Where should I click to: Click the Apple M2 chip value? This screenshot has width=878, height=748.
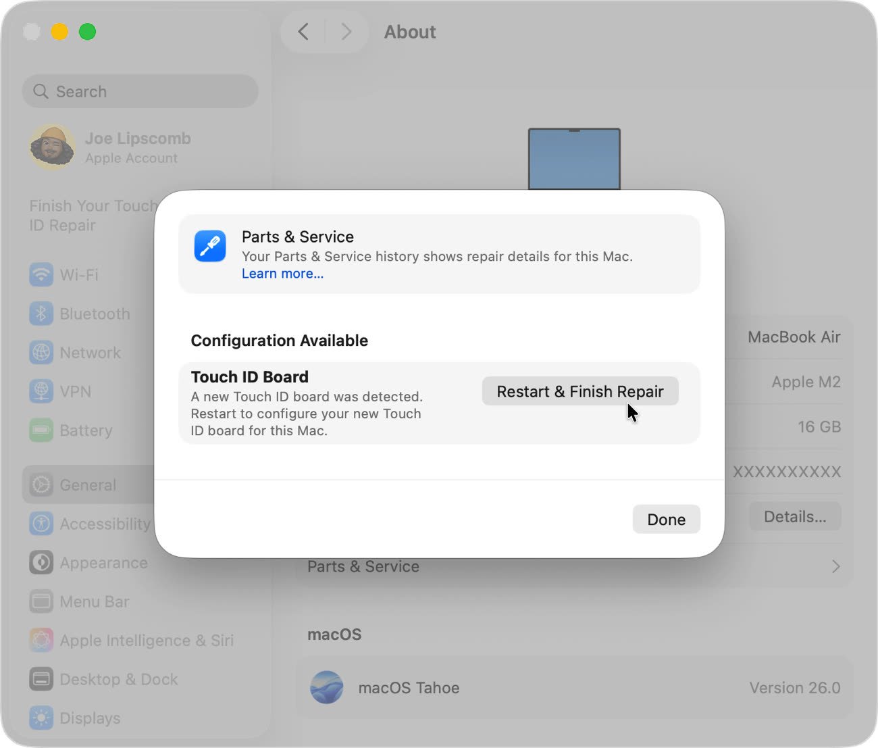click(x=806, y=382)
